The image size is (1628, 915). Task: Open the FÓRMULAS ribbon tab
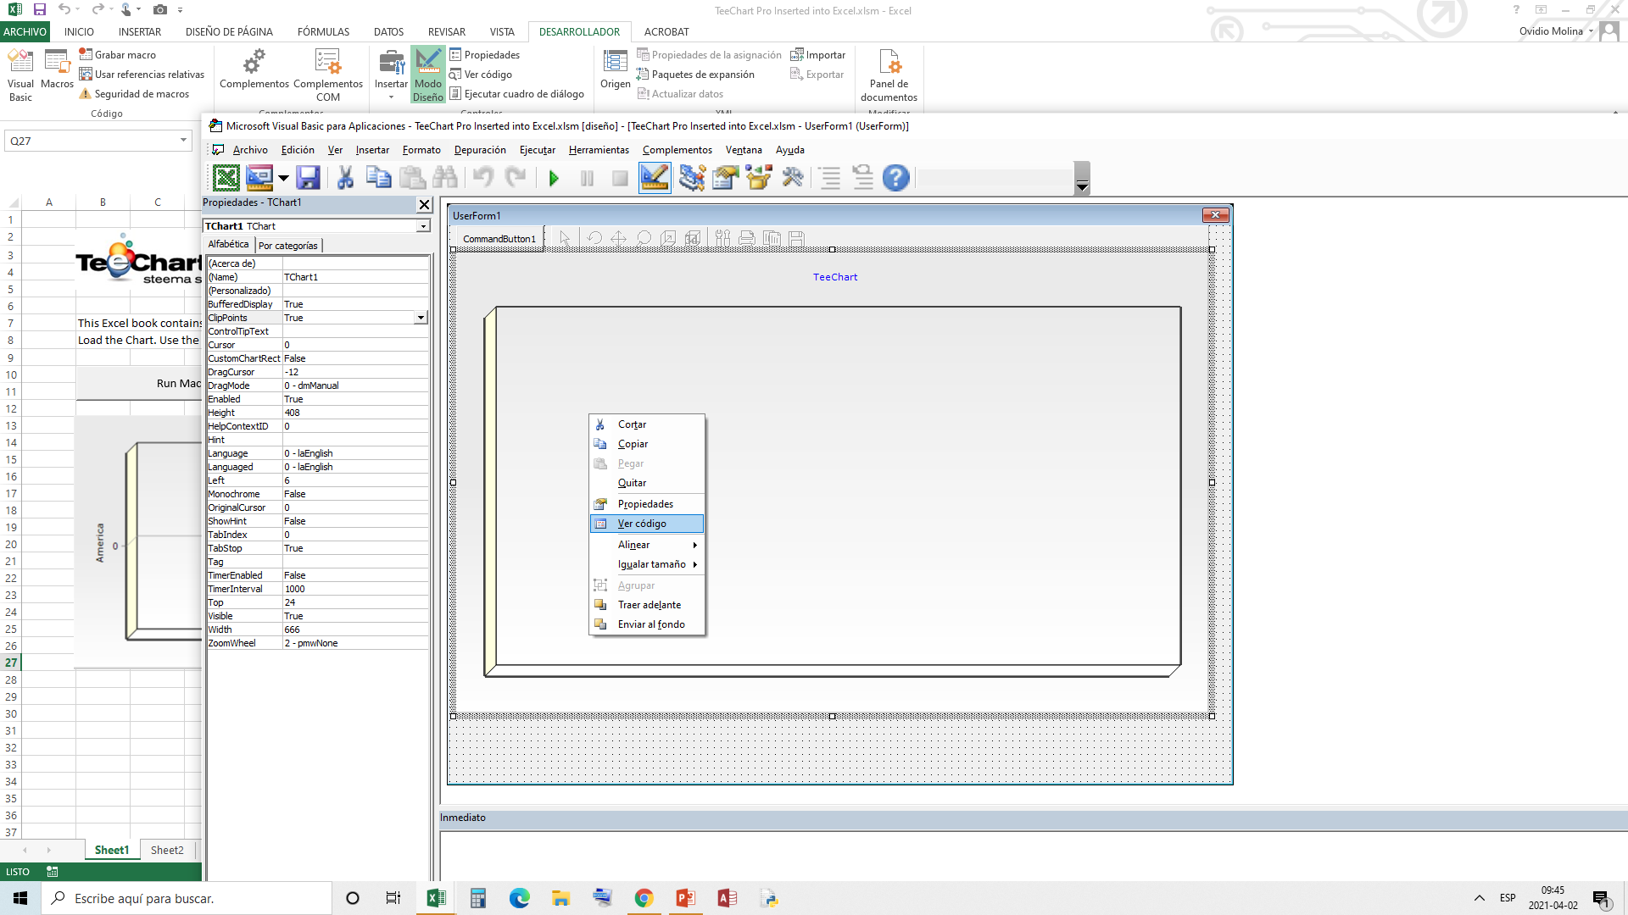pos(323,32)
